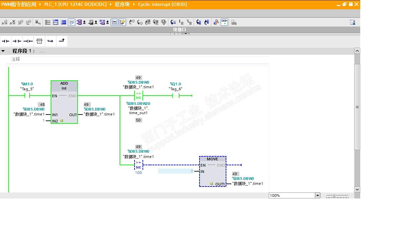Click the %M3.0 Tag_5 contact
The width and height of the screenshot is (402, 226).
click(27, 96)
